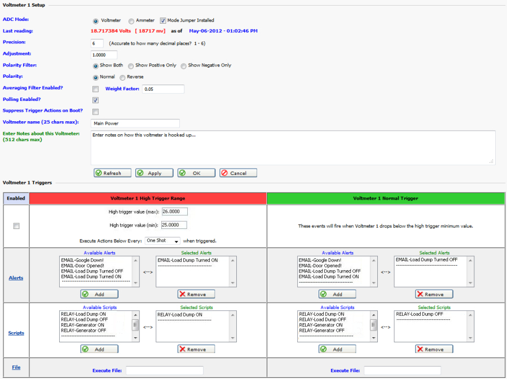Select the Ammeter ADC mode
Viewport: 507px width, 379px height.
(x=131, y=21)
